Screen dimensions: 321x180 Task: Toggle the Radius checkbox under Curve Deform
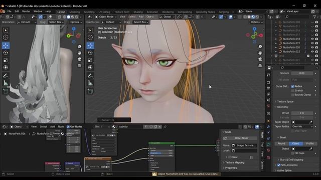(292, 86)
